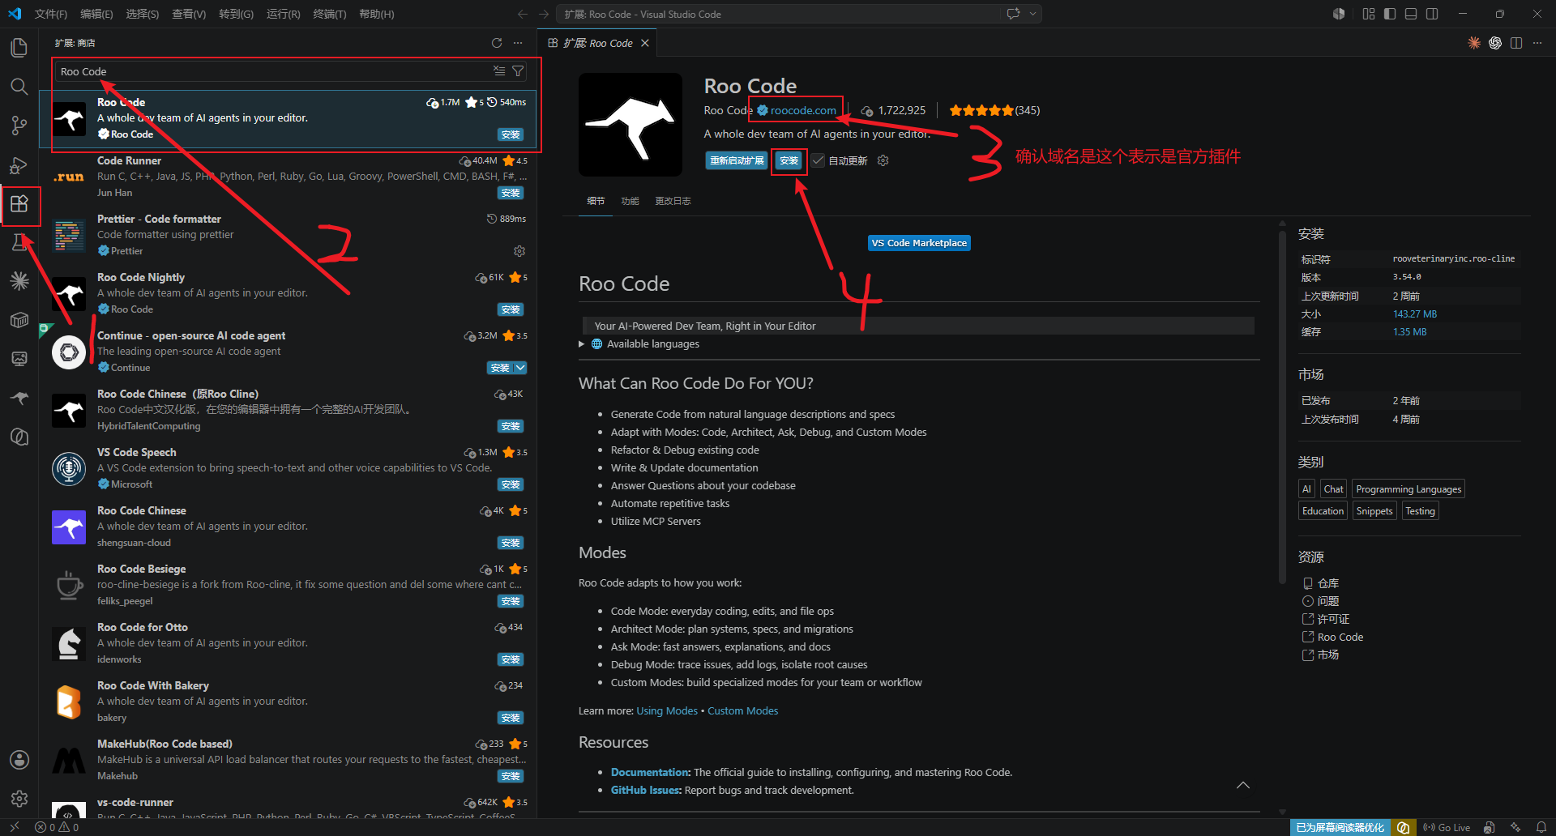Click the details page vertical scrollbar
The image size is (1556, 836).
tap(1282, 407)
